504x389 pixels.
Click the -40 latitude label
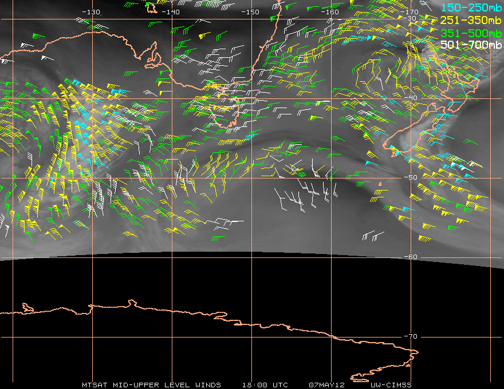coord(411,98)
